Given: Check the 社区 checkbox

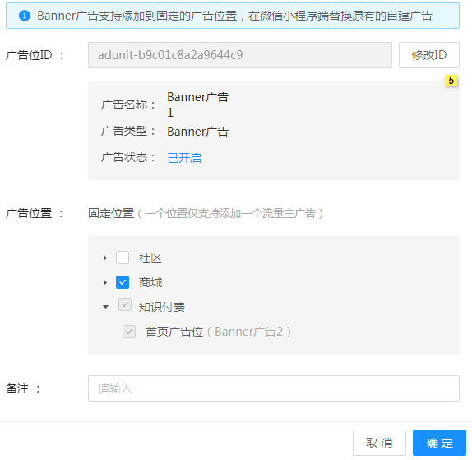Looking at the screenshot, I should 123,258.
